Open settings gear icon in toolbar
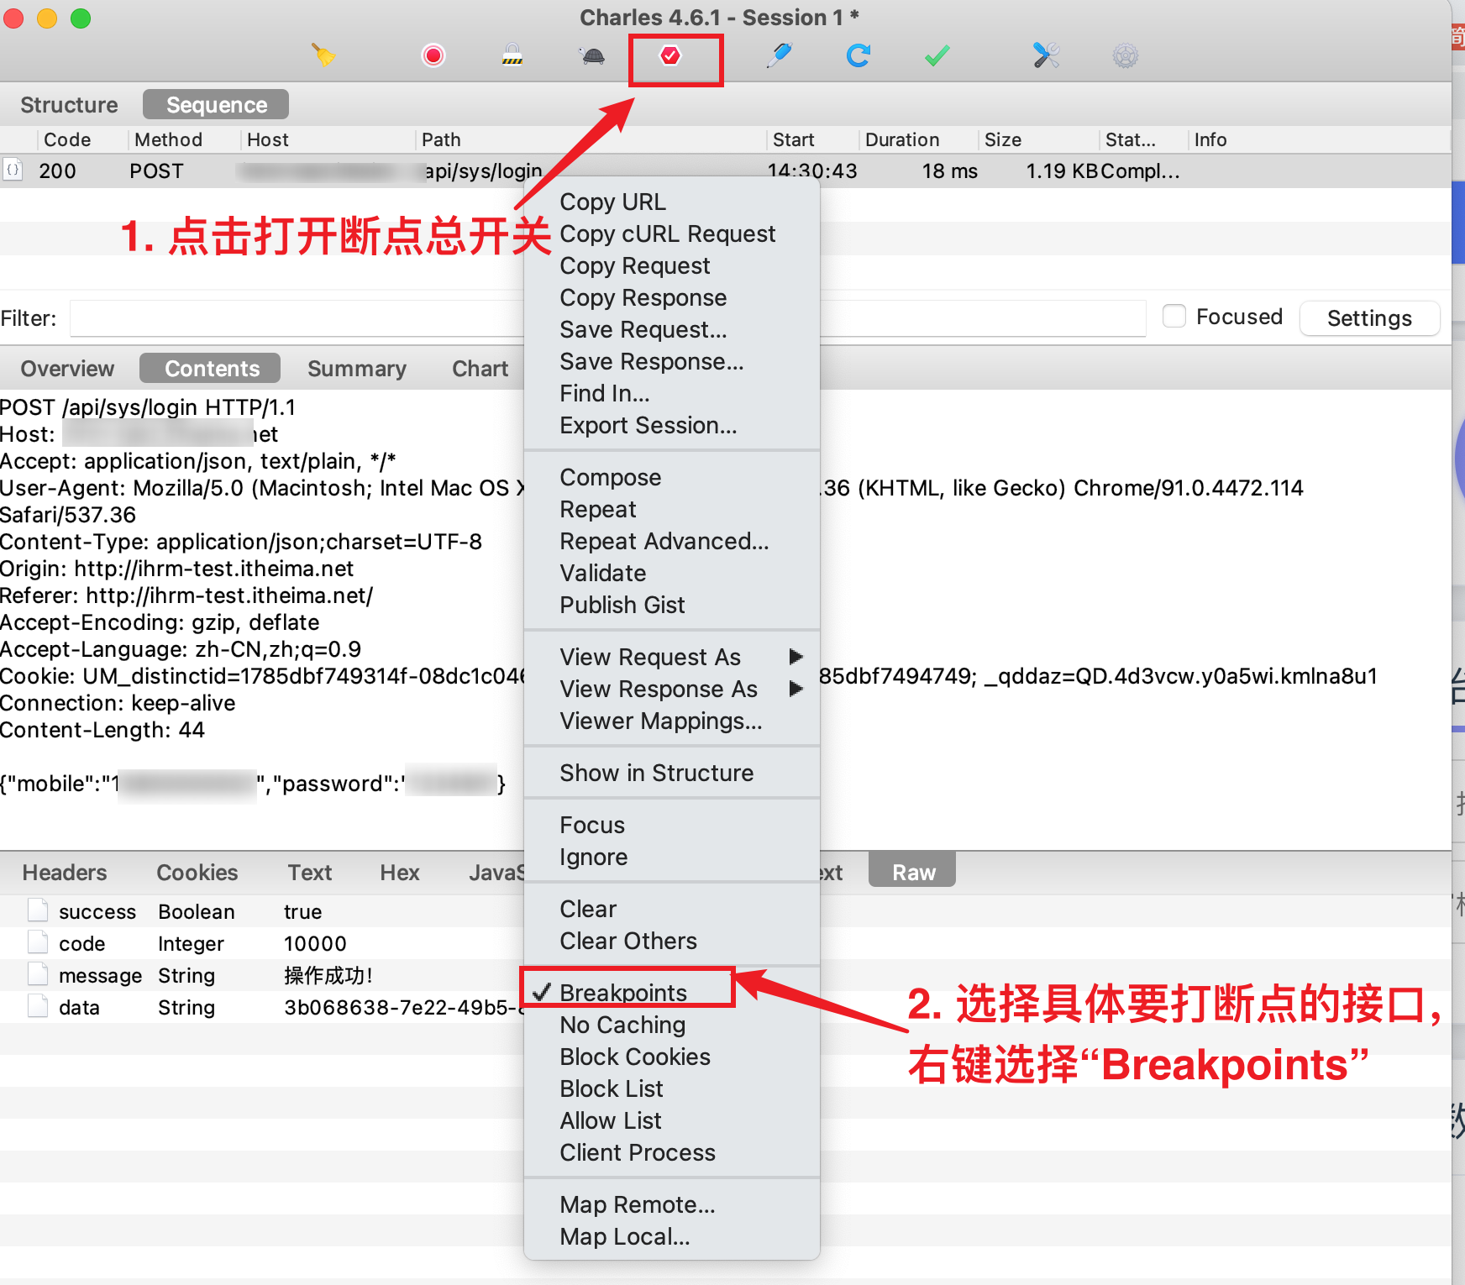 1126,55
